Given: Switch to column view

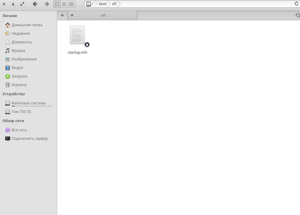Looking at the screenshot, I should pos(71,4).
